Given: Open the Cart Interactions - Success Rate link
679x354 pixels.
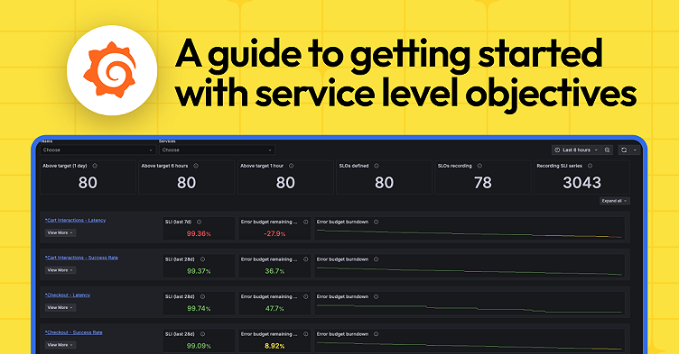Looking at the screenshot, I should [81, 258].
